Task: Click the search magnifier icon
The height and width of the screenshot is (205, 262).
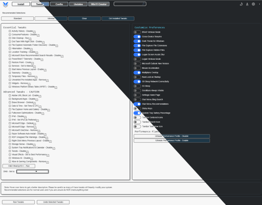Action: tap(143, 4)
